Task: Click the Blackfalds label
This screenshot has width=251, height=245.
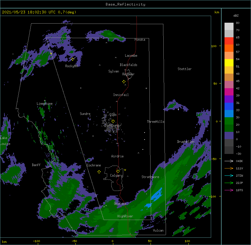Action: 128,65
